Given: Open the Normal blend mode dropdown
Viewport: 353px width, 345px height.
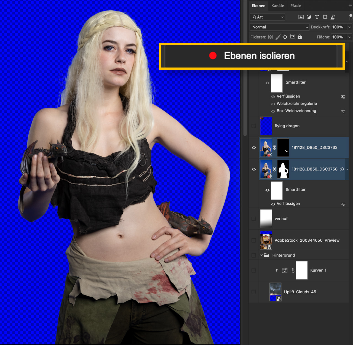Looking at the screenshot, I should 280,27.
